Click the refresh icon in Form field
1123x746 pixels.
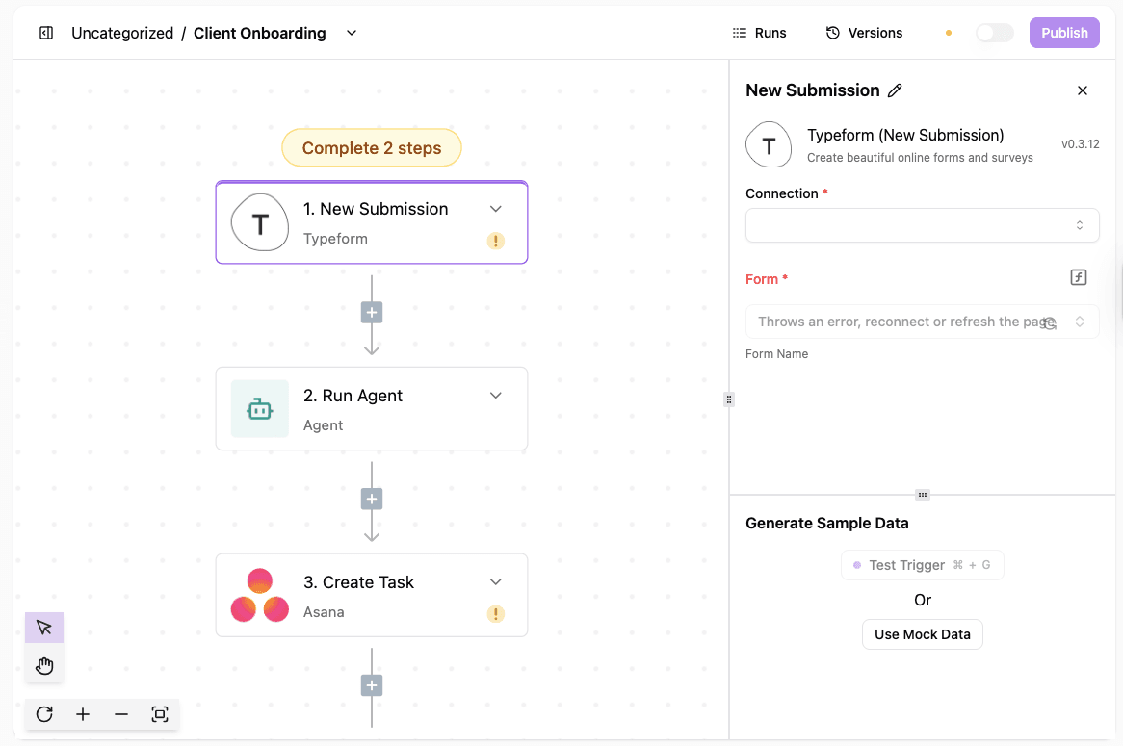click(x=1048, y=322)
